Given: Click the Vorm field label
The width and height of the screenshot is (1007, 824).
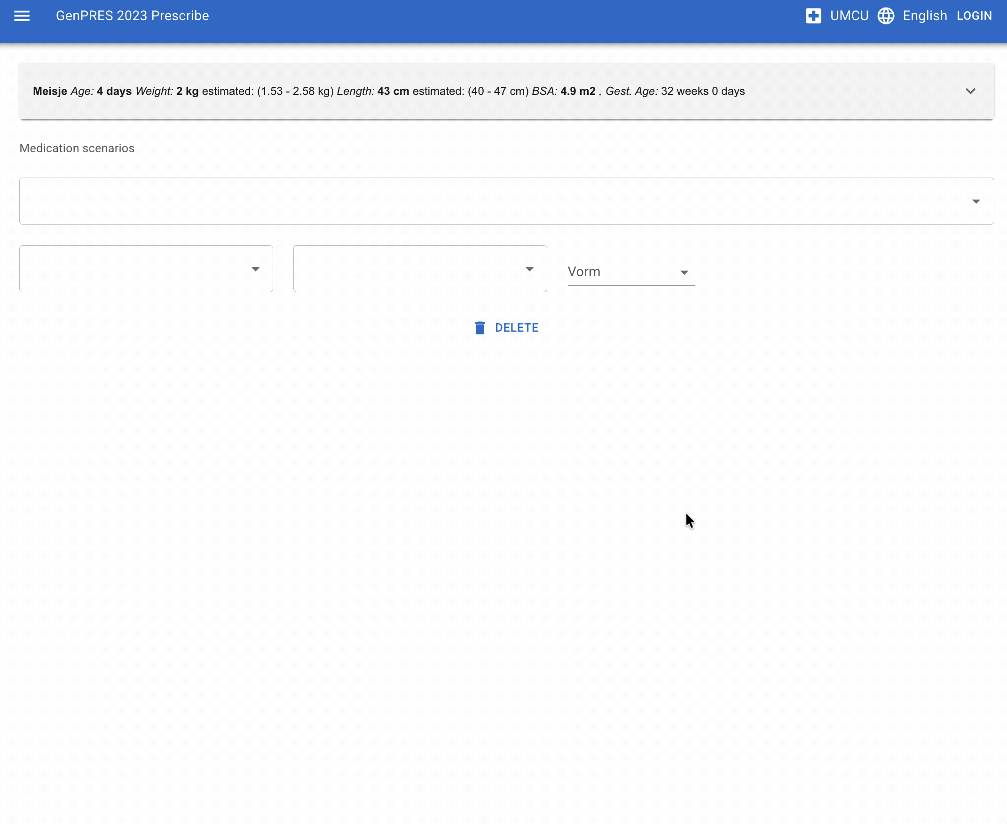Looking at the screenshot, I should point(584,272).
